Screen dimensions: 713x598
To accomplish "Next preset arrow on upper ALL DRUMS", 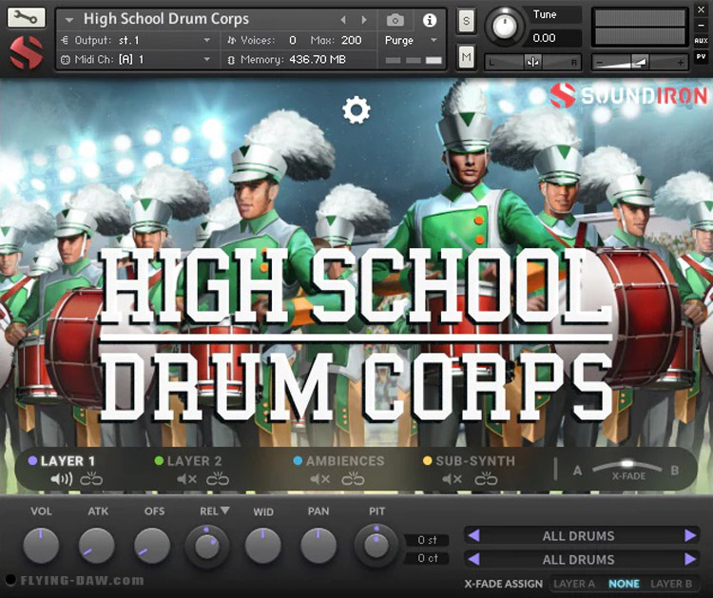I will point(690,535).
